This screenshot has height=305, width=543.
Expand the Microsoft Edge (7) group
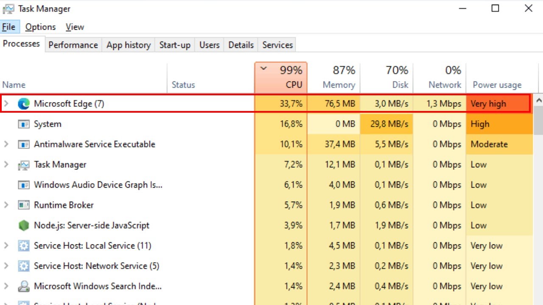tap(6, 103)
